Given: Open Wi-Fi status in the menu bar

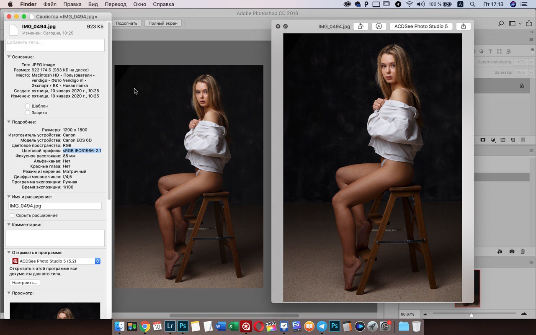Looking at the screenshot, I should click(409, 4).
